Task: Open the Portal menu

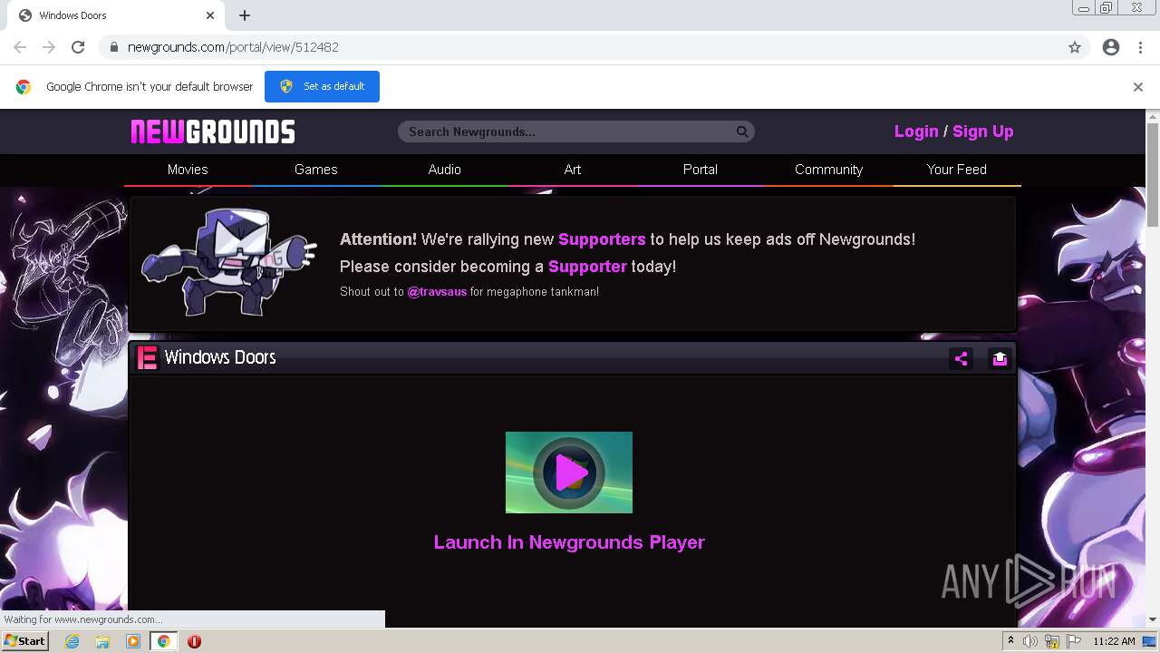Action: [x=701, y=170]
